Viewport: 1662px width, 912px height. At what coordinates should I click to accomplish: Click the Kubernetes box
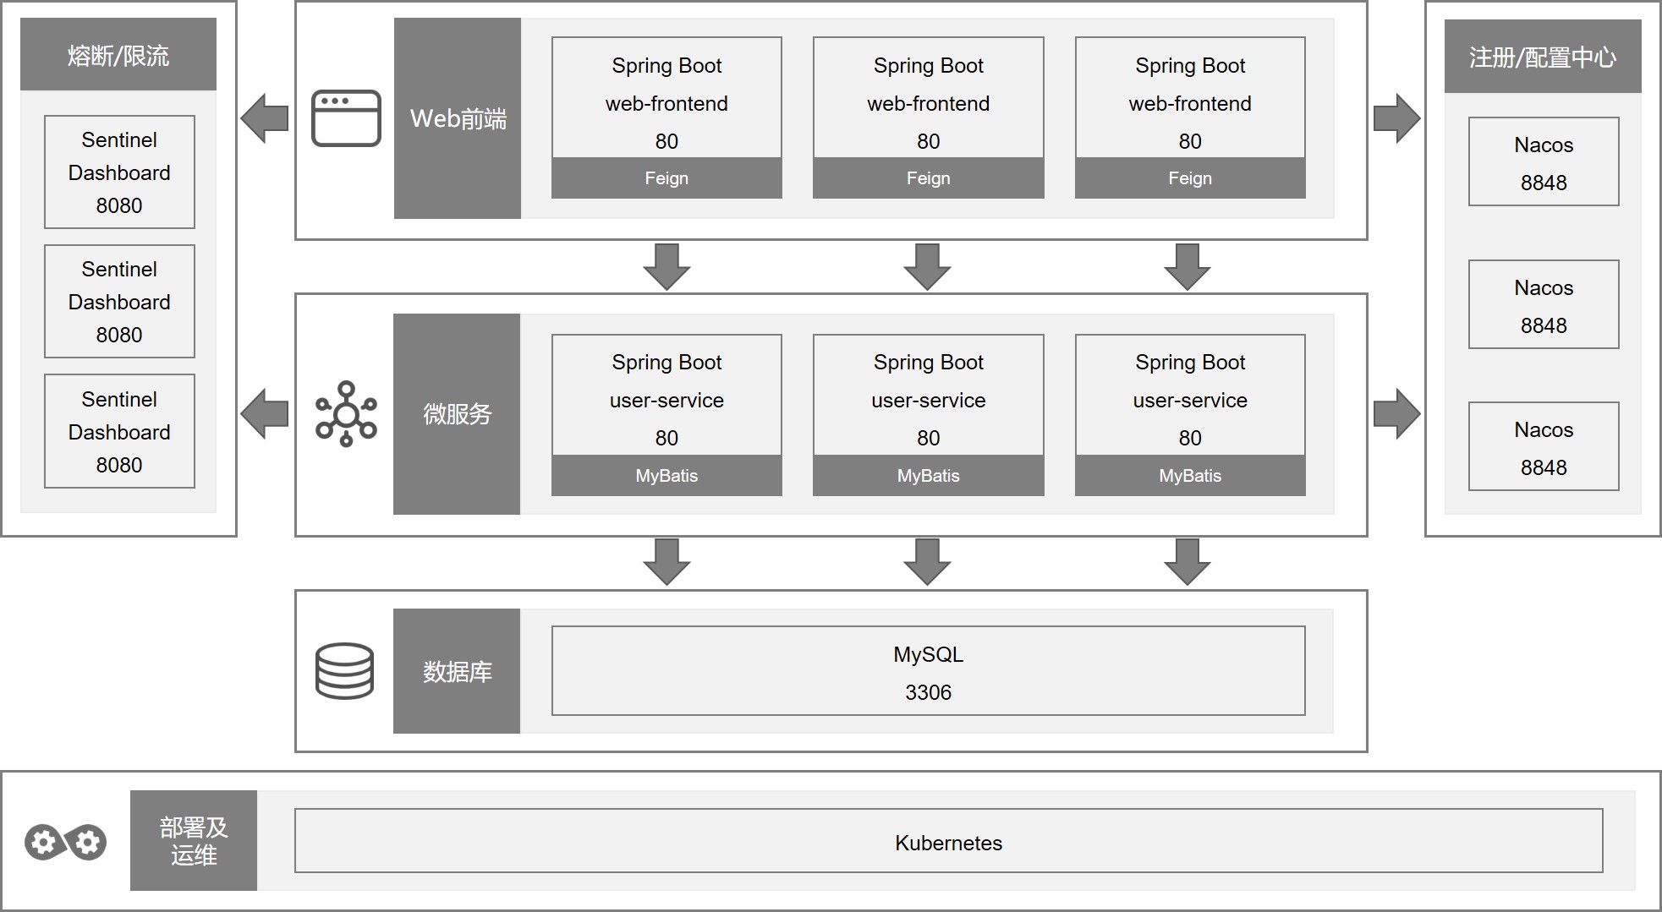(x=949, y=841)
